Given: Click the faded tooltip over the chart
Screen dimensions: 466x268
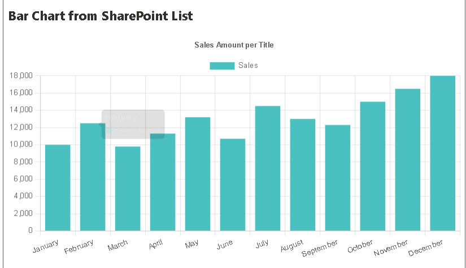Looking at the screenshot, I should (x=133, y=124).
